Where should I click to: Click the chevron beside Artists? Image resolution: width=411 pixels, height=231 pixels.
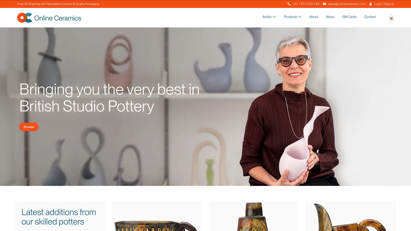pos(274,17)
